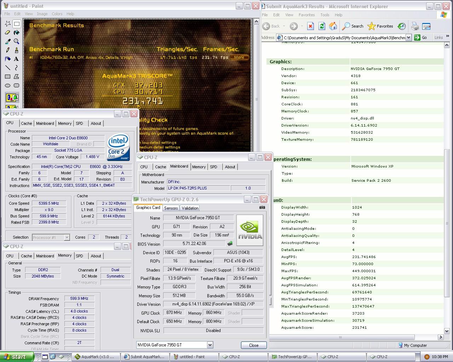Viewport: 453px width, 362px height.
Task: Click the Go button in Internet Explorer
Action: pos(421,37)
